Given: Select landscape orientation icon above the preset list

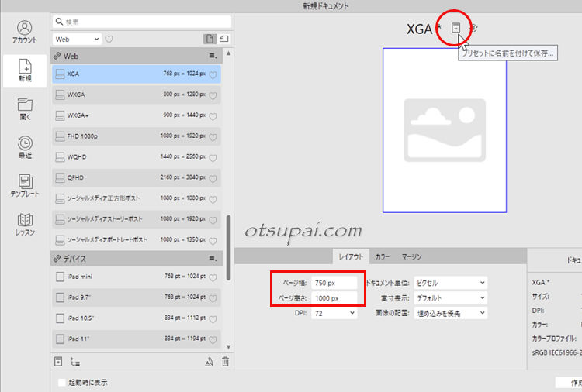Looking at the screenshot, I should click(223, 39).
